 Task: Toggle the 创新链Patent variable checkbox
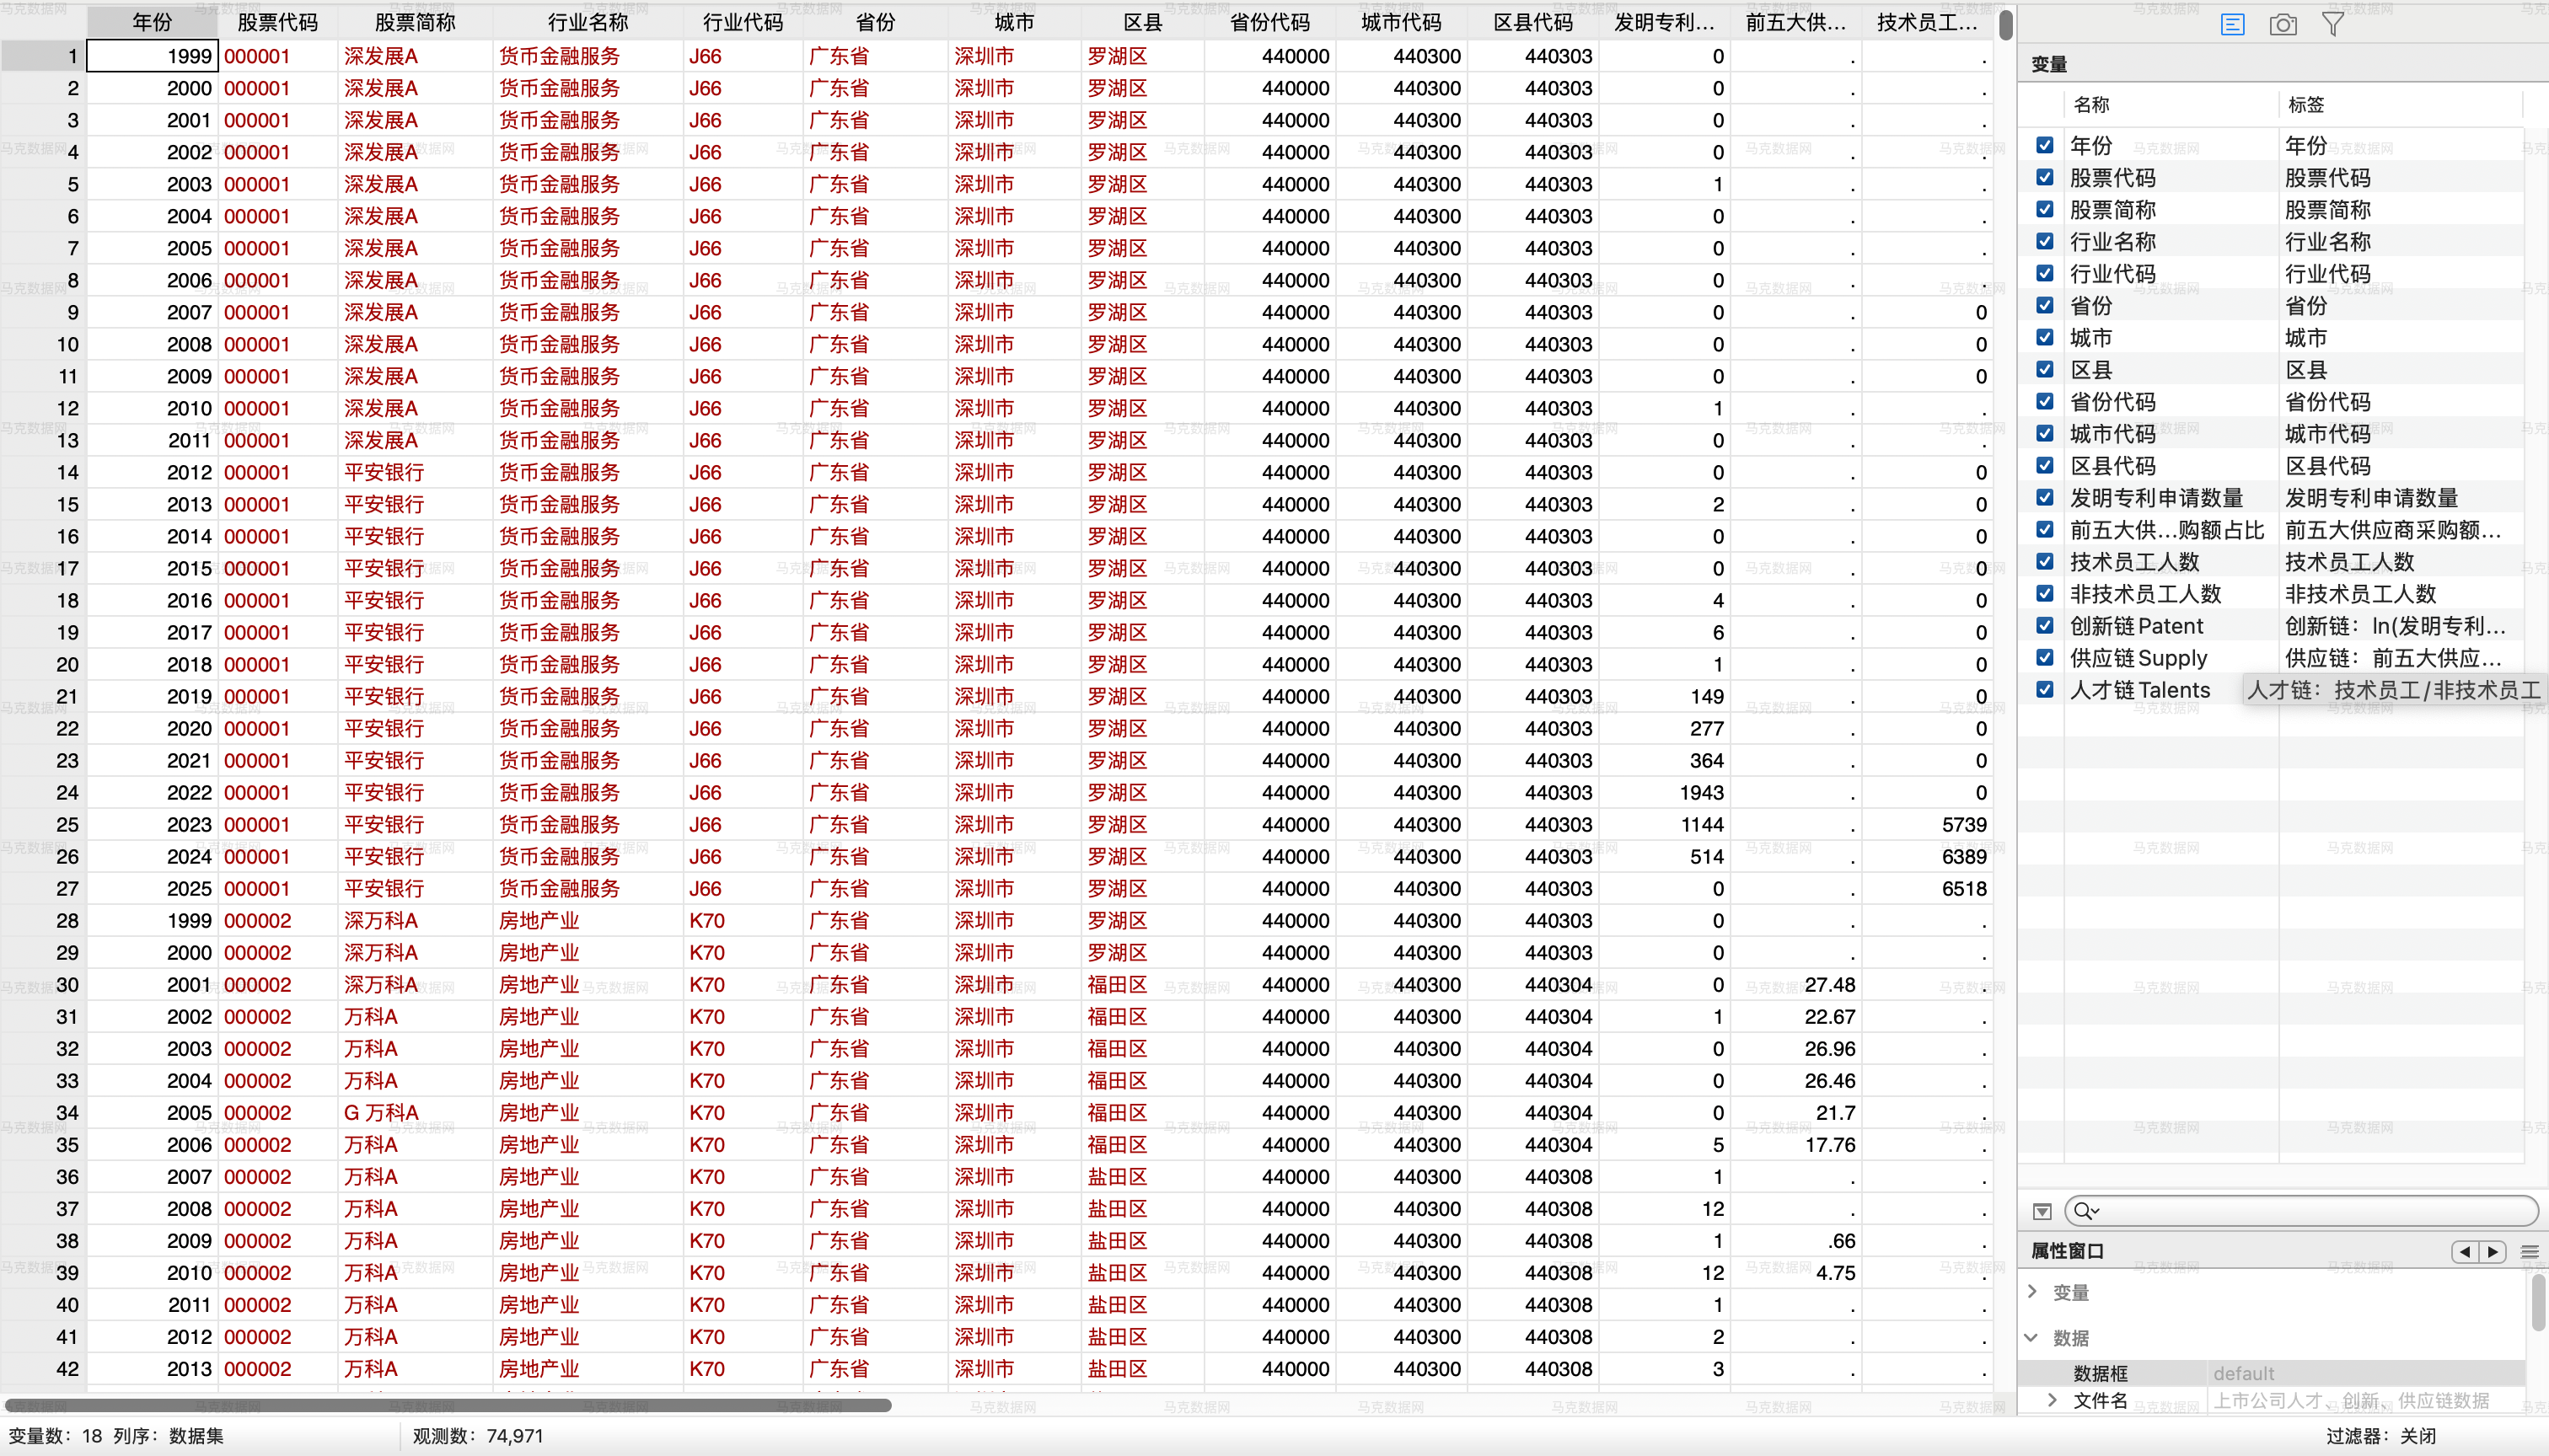point(2045,626)
